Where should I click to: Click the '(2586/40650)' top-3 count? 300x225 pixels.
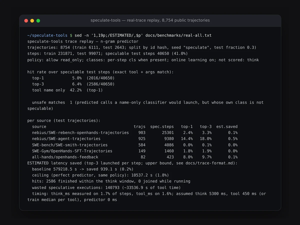[100, 84]
